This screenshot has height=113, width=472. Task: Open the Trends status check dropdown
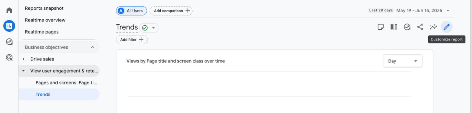pyautogui.click(x=149, y=28)
